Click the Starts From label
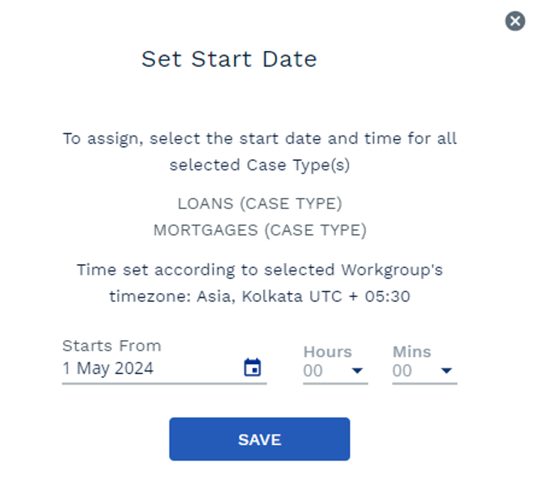 click(x=111, y=346)
